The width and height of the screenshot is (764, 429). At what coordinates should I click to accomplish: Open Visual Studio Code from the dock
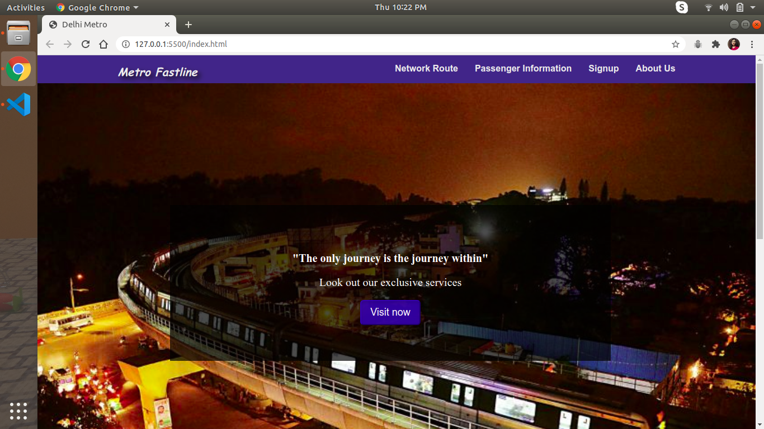[x=18, y=104]
